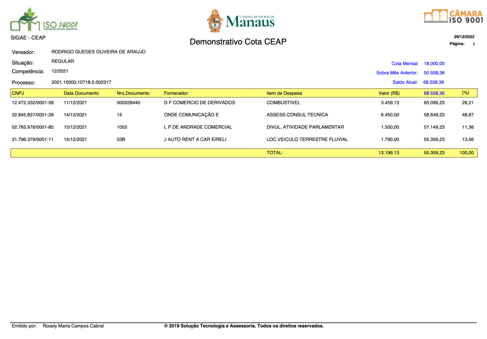
Task: Select the Sobra Mês Anterior value 50.558,36
Action: [434, 73]
